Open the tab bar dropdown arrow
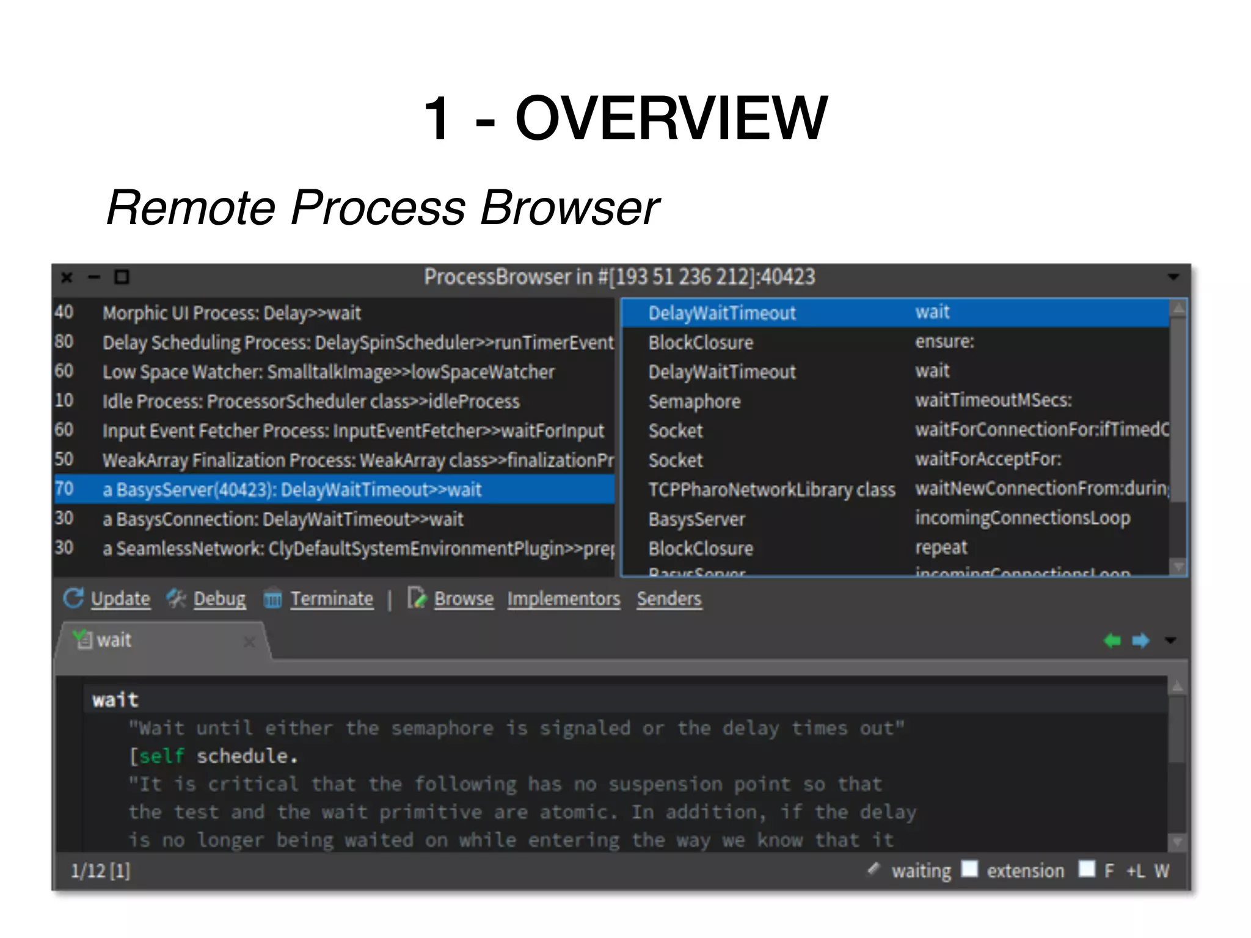 pyautogui.click(x=1170, y=641)
